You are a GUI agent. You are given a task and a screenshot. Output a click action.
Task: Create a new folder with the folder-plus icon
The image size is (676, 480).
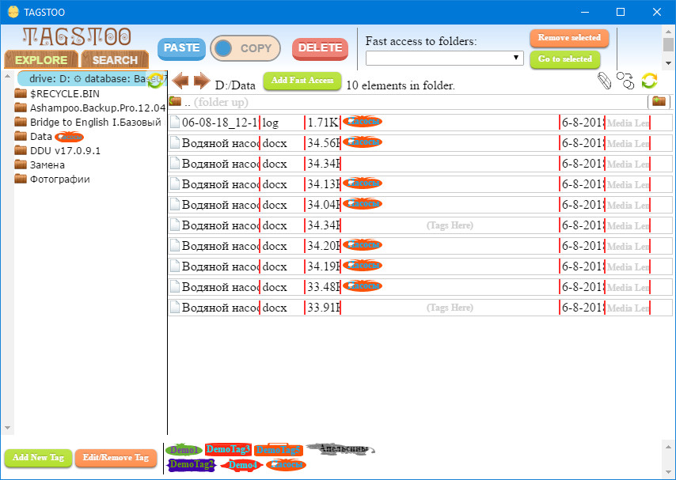pyautogui.click(x=659, y=102)
